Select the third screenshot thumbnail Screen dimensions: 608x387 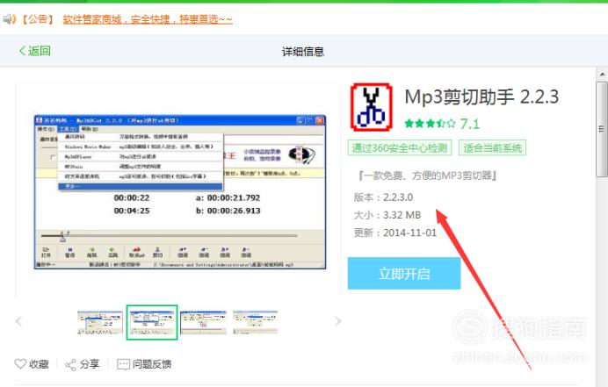click(203, 322)
